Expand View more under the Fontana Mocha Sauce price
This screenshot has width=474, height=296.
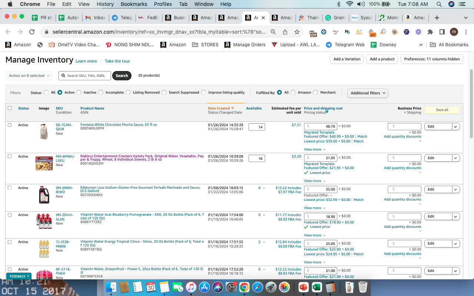(315, 149)
